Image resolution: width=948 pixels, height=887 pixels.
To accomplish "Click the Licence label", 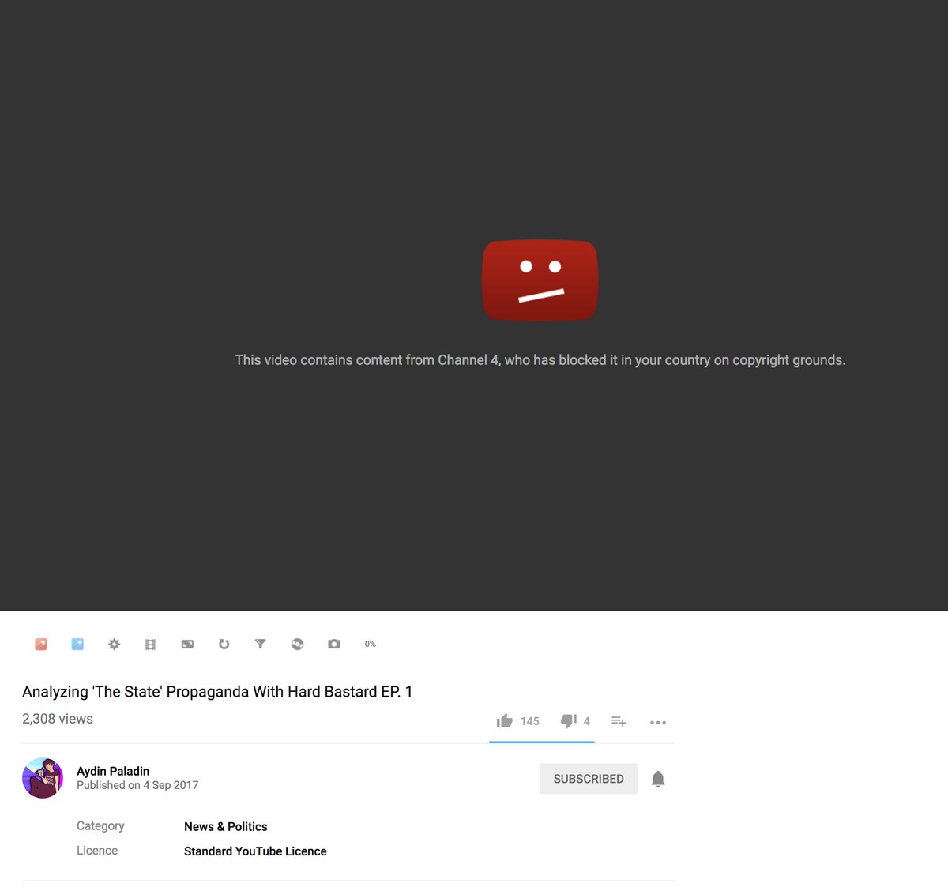I will point(97,850).
